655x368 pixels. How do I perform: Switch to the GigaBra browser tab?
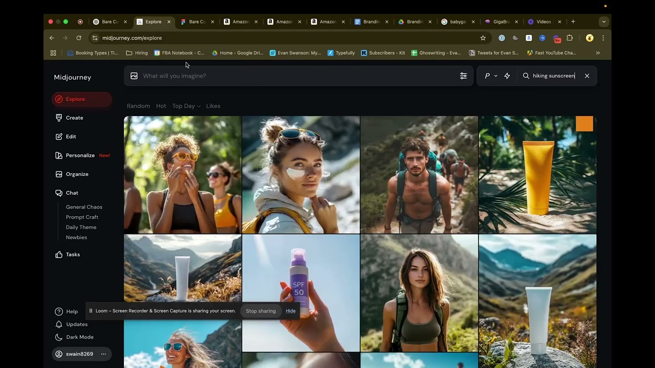[x=501, y=21]
